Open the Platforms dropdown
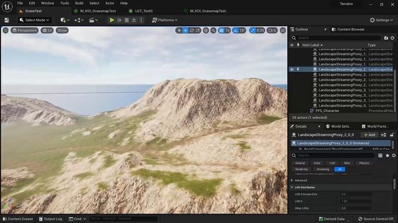The width and height of the screenshot is (398, 223). pyautogui.click(x=165, y=20)
